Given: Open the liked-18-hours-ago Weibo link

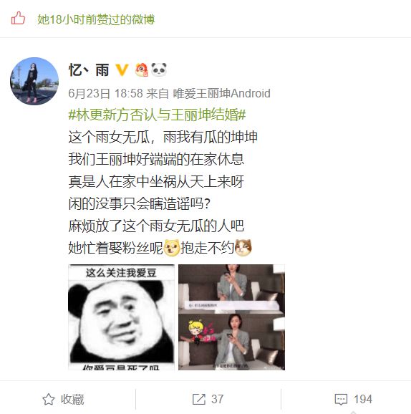Looking at the screenshot, I should (x=96, y=19).
